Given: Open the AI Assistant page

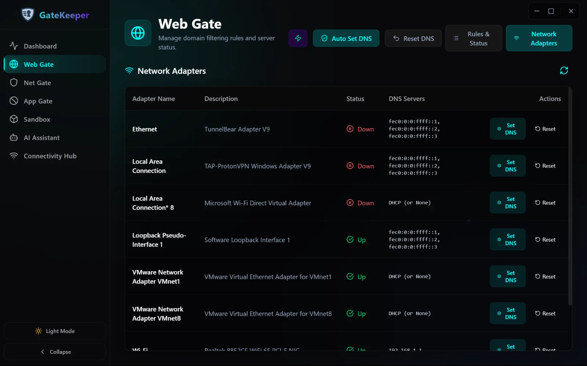Looking at the screenshot, I should point(55,138).
